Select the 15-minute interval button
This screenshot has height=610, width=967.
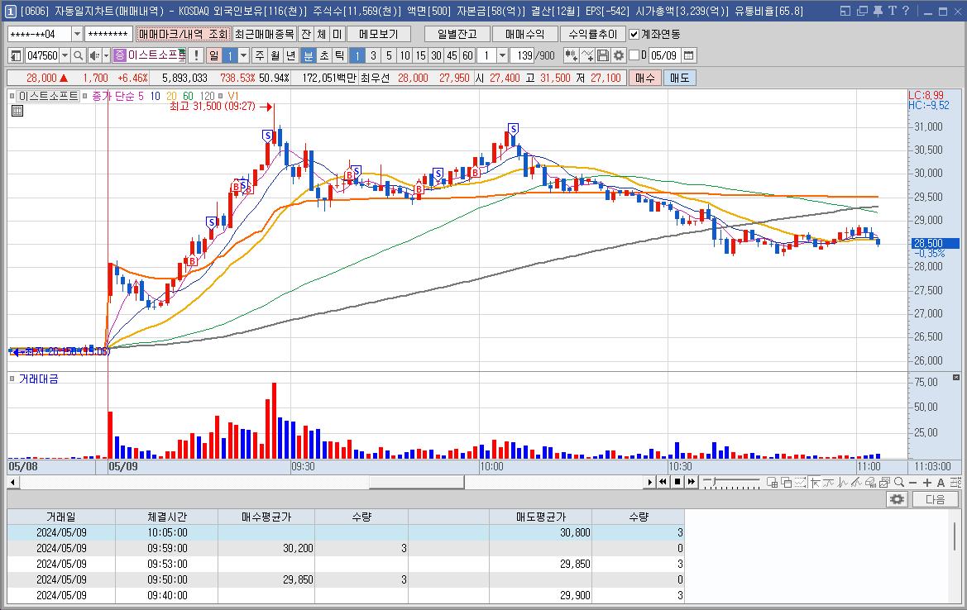pyautogui.click(x=420, y=55)
